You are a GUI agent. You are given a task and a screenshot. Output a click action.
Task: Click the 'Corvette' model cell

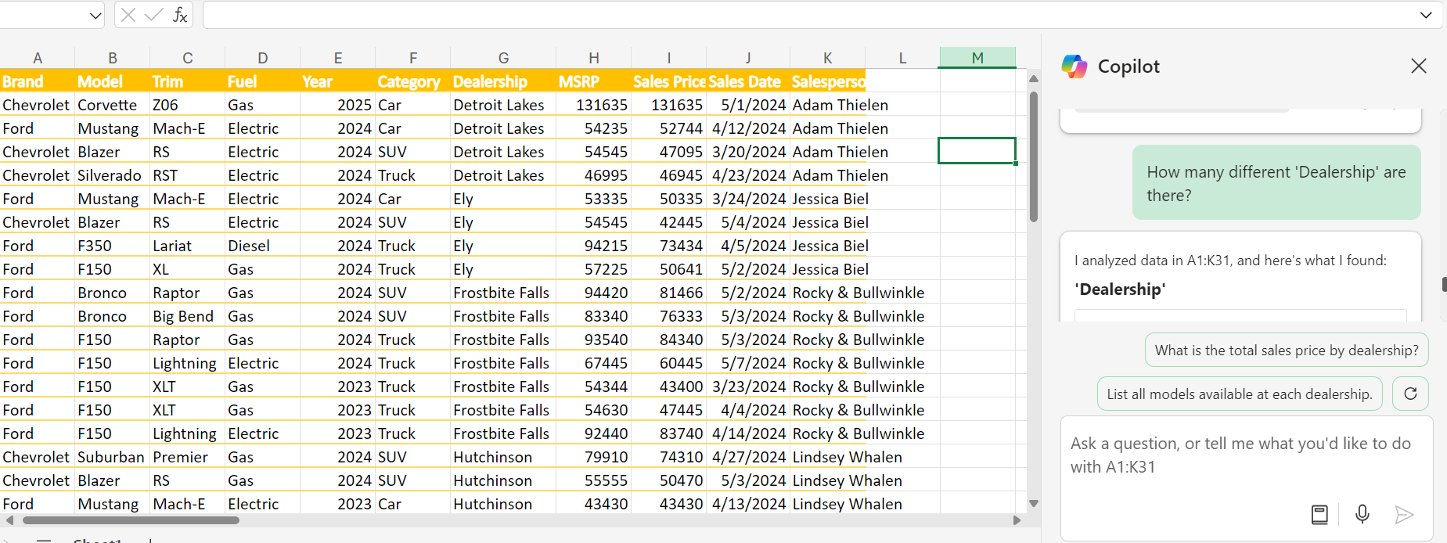point(113,105)
